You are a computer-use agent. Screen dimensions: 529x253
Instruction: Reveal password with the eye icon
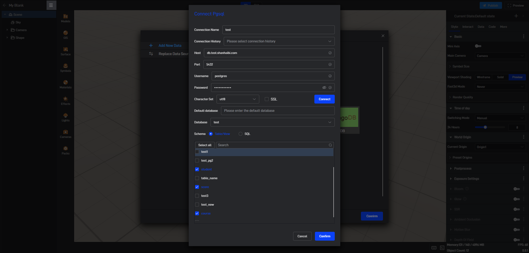click(324, 88)
